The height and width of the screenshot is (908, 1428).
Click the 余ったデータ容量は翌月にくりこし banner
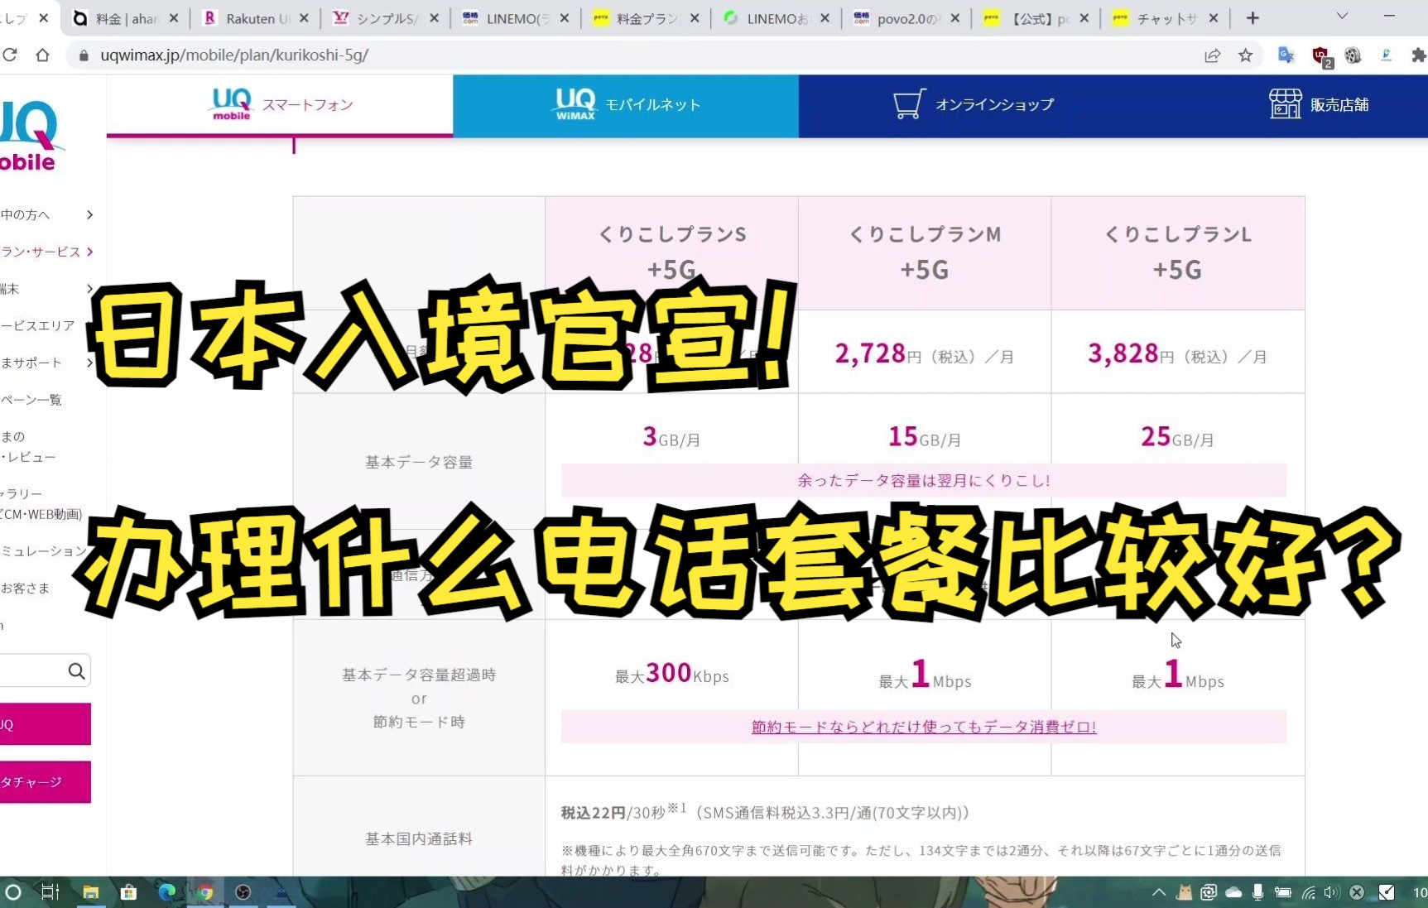(924, 480)
